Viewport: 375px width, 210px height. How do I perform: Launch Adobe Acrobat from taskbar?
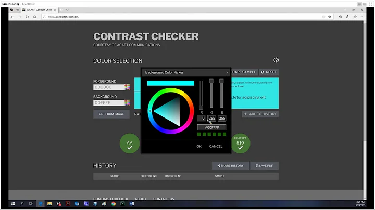point(68,204)
